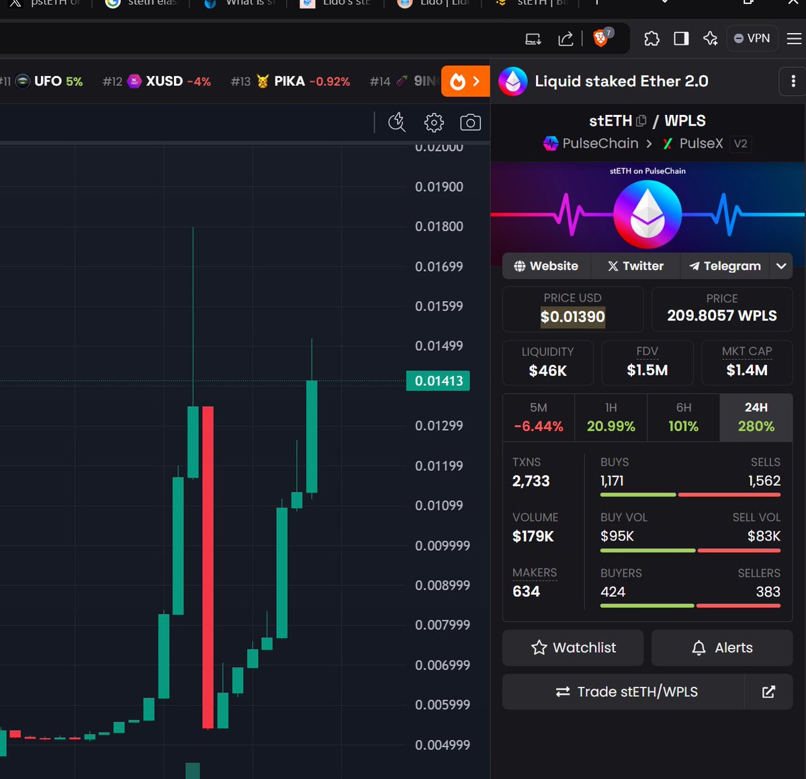Click the PRICE USD $0.01390 box

pos(573,309)
